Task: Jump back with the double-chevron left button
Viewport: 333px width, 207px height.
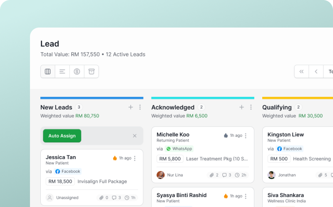Action: point(301,71)
